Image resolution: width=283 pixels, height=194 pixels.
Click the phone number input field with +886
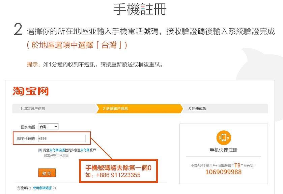62,139
